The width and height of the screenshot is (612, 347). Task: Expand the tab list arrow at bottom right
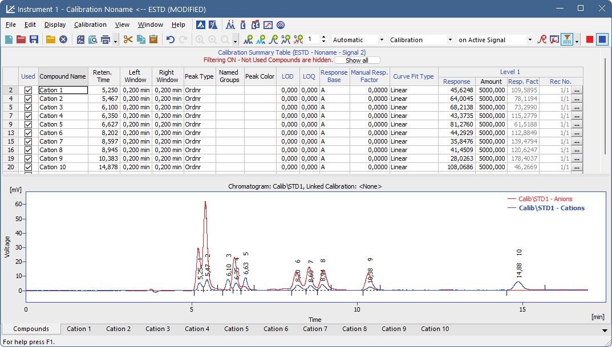click(x=605, y=330)
